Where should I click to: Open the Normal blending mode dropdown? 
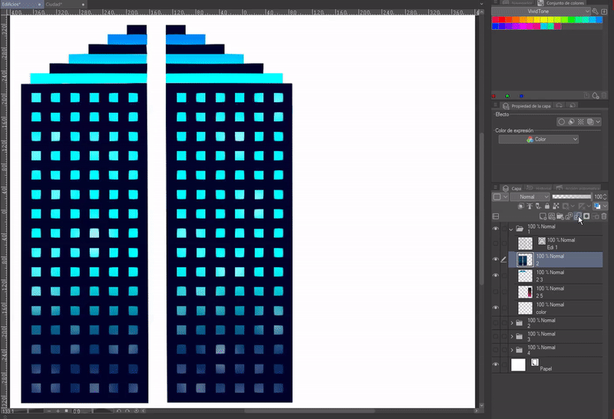[x=530, y=196]
